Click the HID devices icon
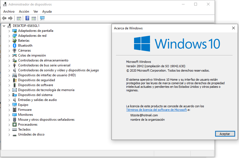Image resolution: width=239 pixels, height=158 pixels. coord(15,75)
